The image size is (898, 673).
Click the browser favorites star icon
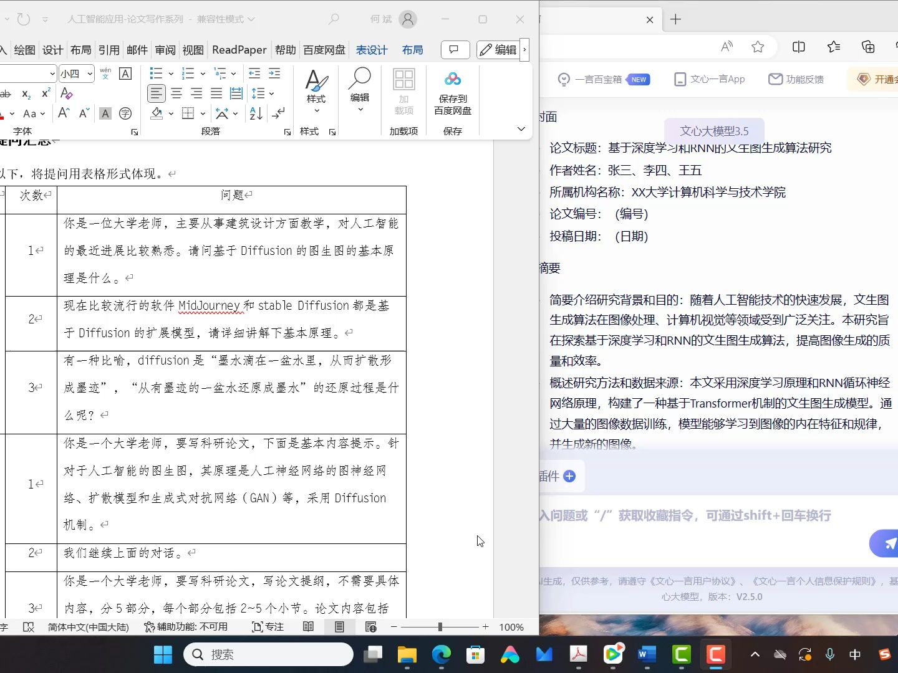point(758,47)
